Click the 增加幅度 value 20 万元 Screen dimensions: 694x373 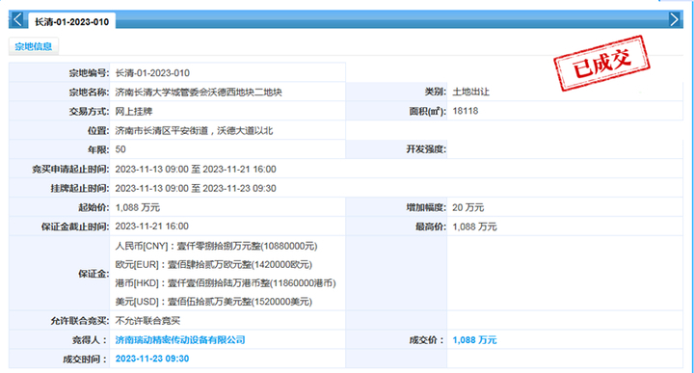[468, 207]
